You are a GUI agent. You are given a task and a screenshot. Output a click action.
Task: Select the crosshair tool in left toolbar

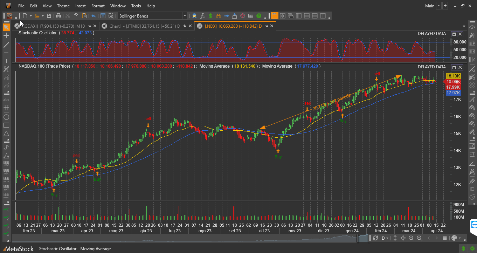(x=6, y=36)
